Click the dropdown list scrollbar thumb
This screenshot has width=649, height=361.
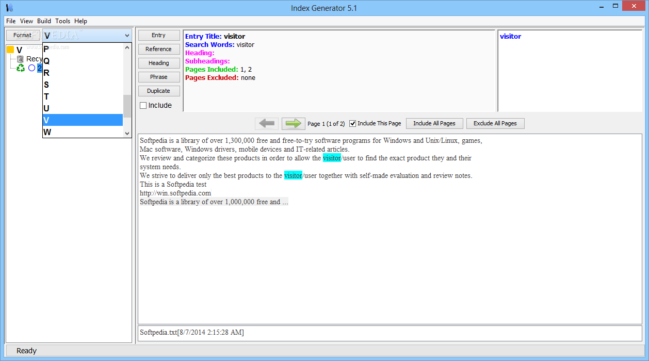tap(127, 106)
